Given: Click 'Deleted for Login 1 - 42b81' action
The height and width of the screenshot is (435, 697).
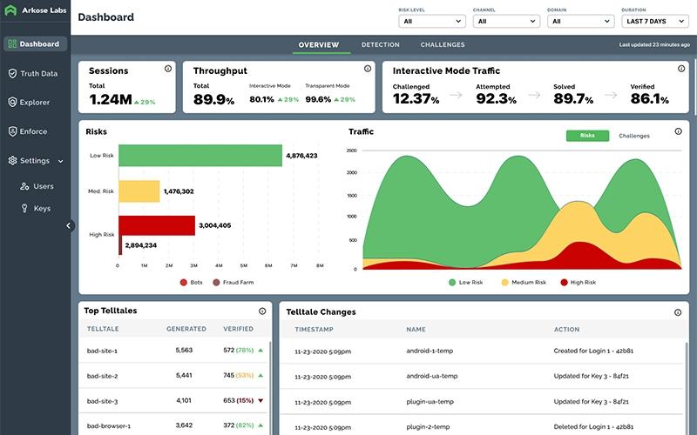Looking at the screenshot, I should coord(593,427).
